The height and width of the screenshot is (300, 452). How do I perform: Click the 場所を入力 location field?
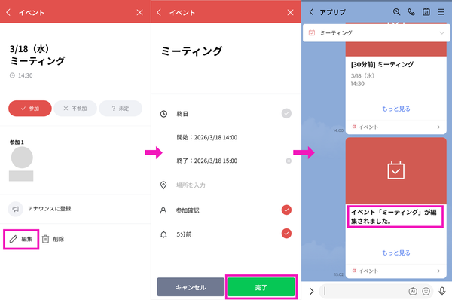[191, 185]
